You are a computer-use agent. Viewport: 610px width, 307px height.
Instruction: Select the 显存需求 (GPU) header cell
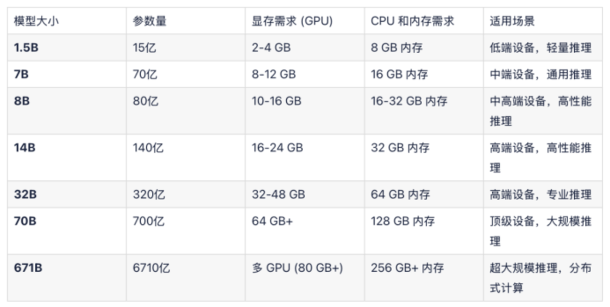click(x=292, y=21)
